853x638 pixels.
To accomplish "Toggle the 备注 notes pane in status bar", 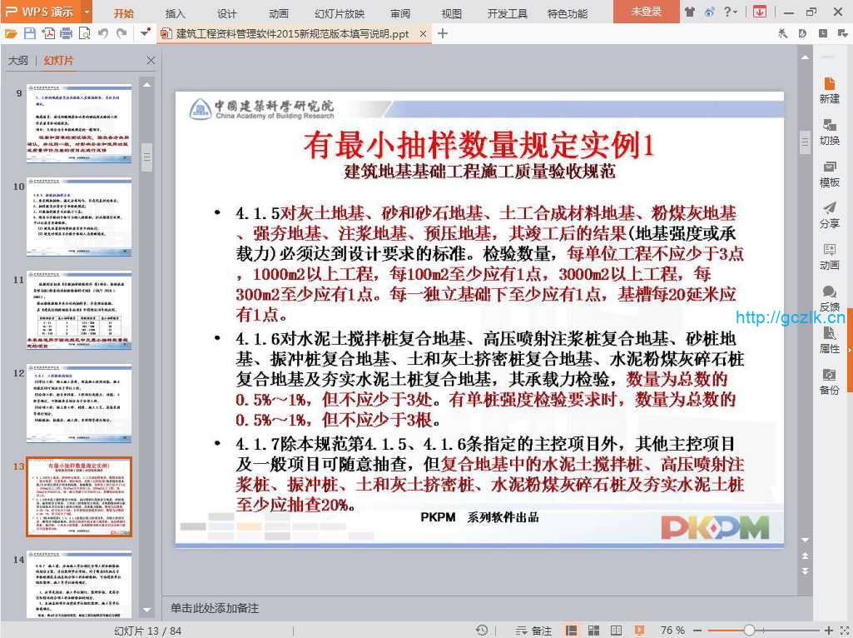I will pos(533,631).
